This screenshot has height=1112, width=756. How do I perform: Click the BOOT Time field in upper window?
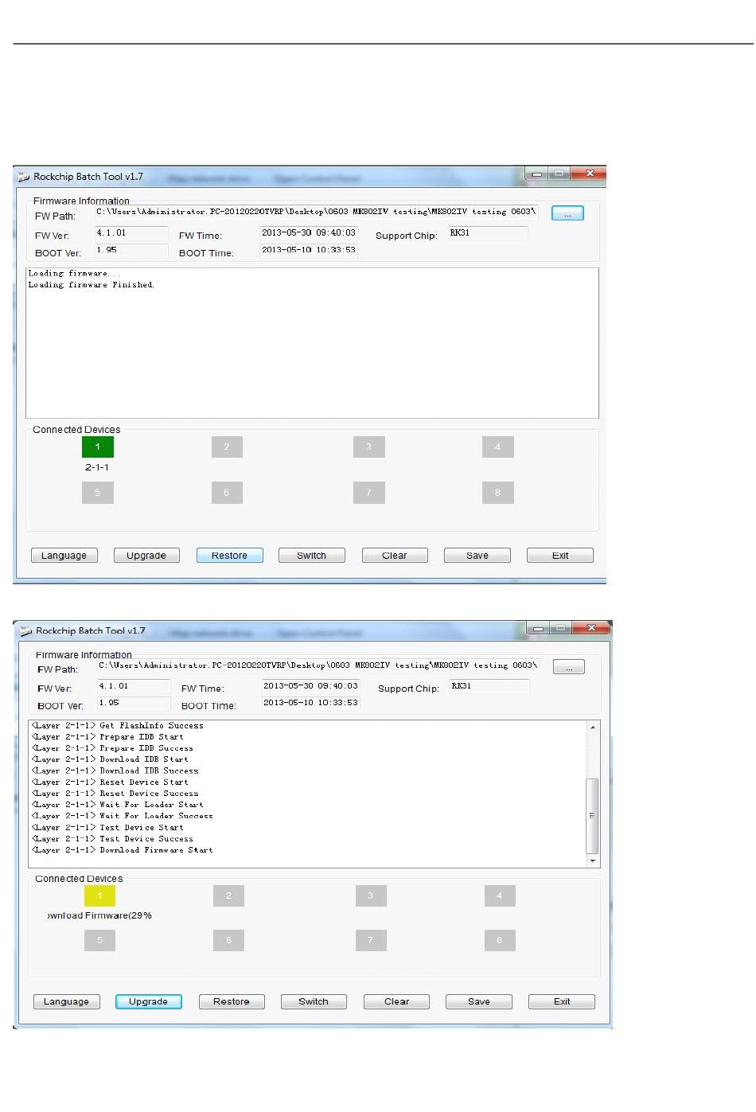click(309, 251)
